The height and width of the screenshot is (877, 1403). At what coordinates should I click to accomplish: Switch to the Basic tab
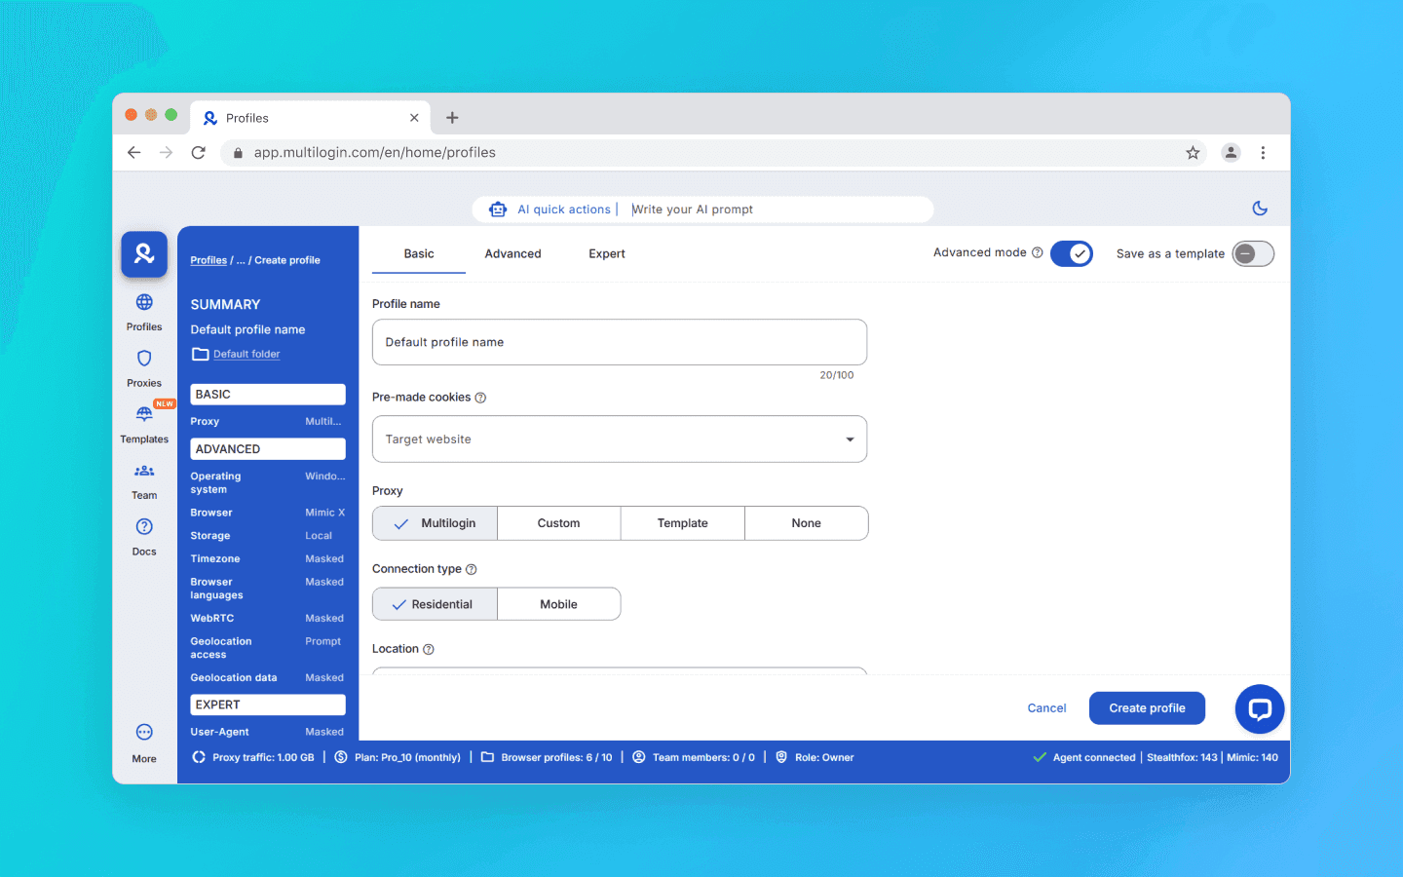pyautogui.click(x=419, y=254)
